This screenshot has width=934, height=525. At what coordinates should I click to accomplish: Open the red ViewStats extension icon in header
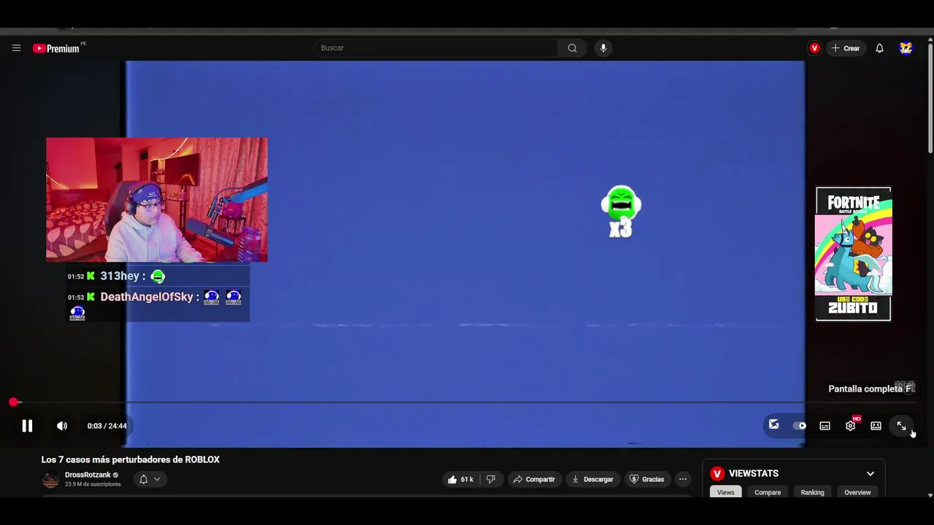814,48
